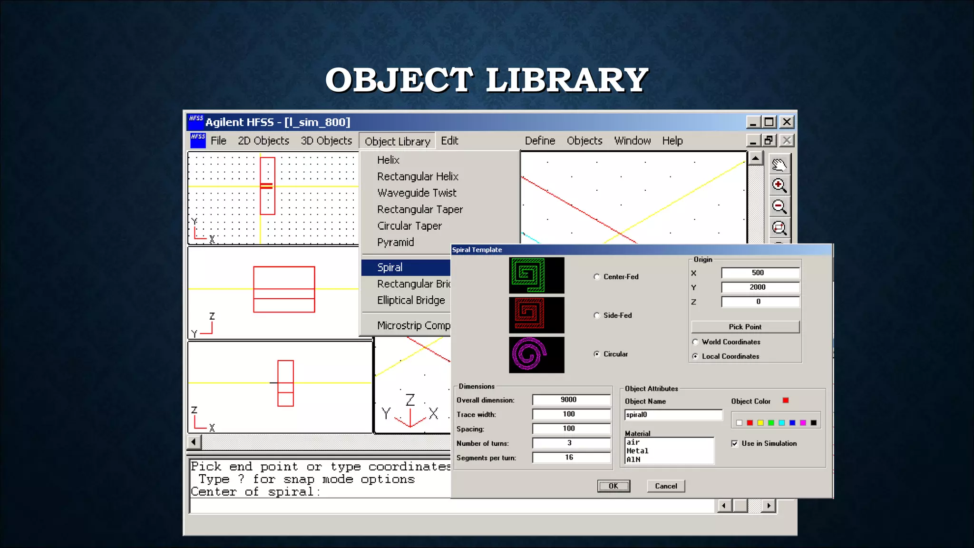The image size is (974, 548).
Task: Click the Overall dimension field
Action: point(571,400)
